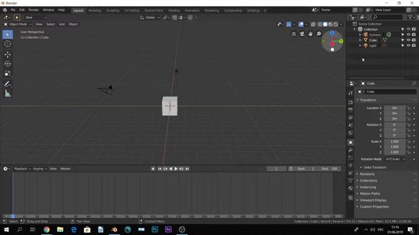Screen dimensions: 419x235
Task: Open the Object Mode dropdown
Action: pyautogui.click(x=18, y=24)
